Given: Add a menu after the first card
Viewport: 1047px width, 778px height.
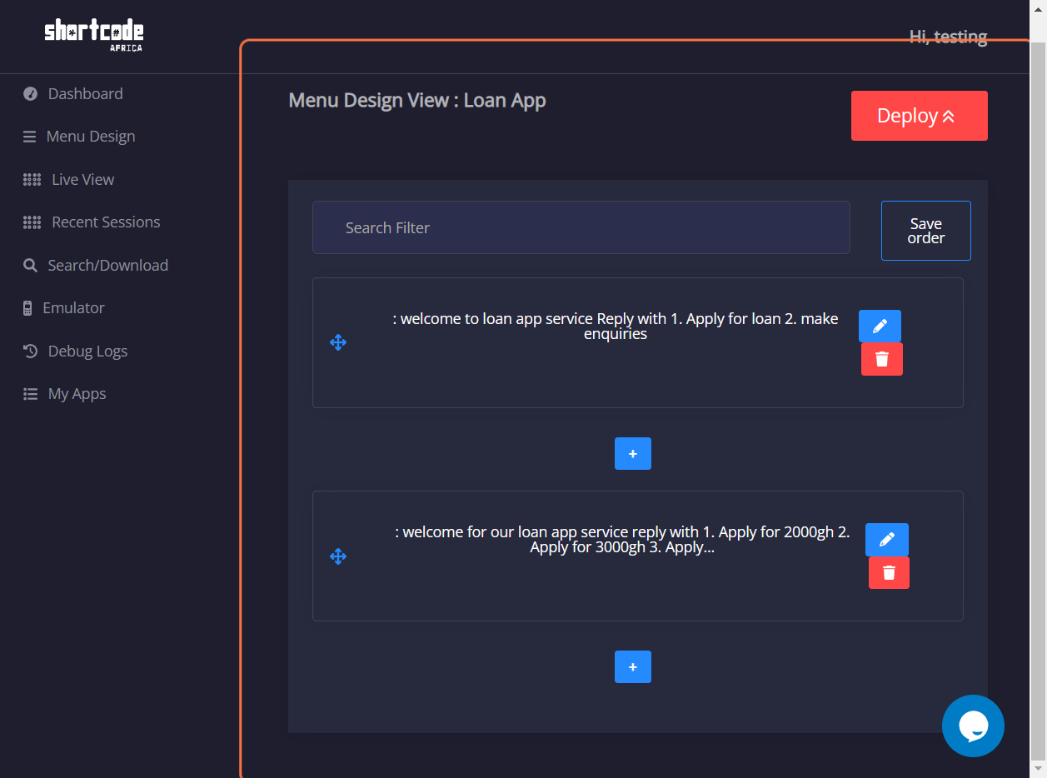Looking at the screenshot, I should (633, 453).
